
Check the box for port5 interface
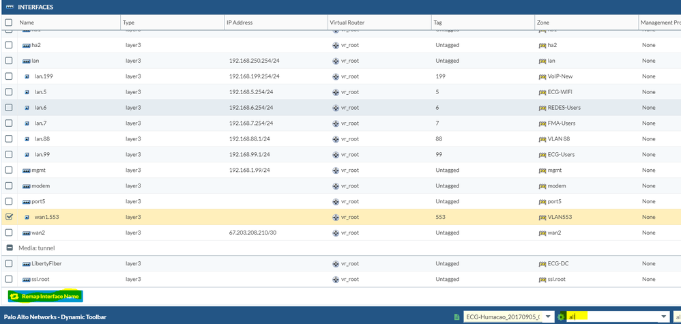coord(9,201)
